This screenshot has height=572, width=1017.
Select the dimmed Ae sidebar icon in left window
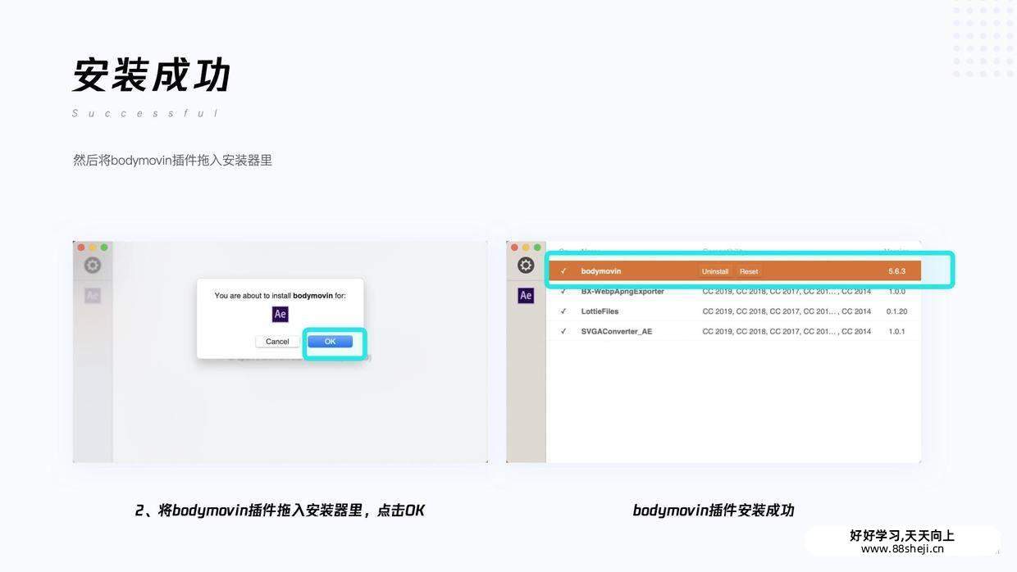pyautogui.click(x=93, y=296)
